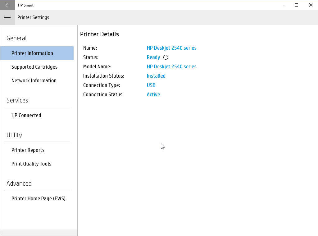The width and height of the screenshot is (318, 236).
Task: Go to Network Information
Action: 34,80
